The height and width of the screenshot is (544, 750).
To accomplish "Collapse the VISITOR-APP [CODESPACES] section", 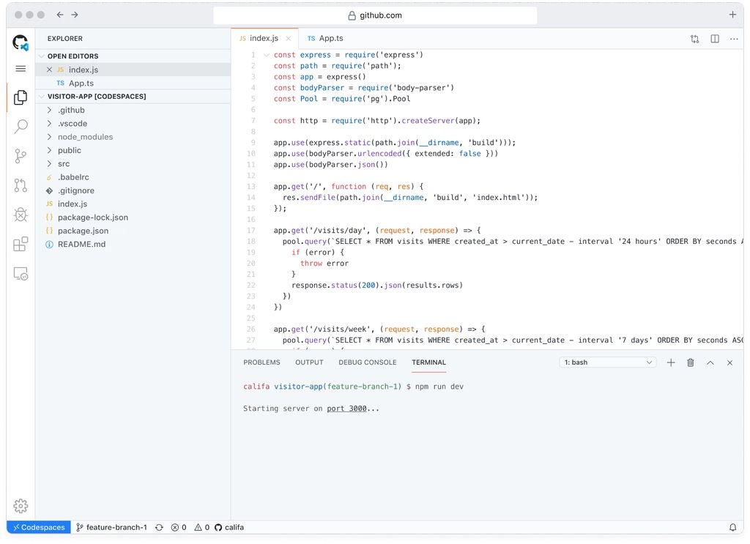I will 42,96.
